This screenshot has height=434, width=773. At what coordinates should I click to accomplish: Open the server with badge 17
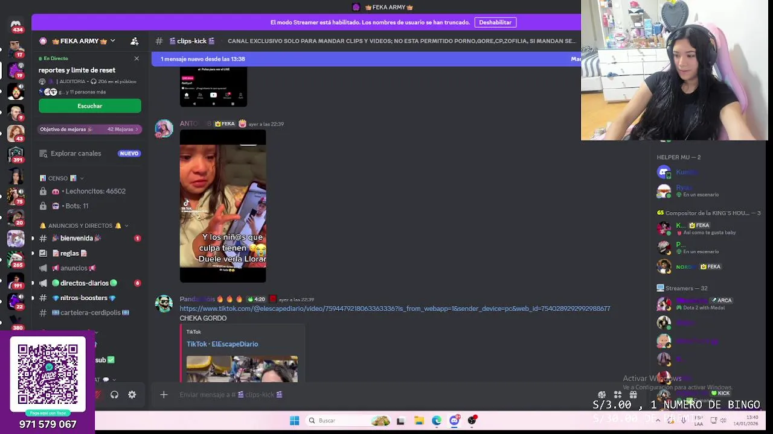coord(16,48)
